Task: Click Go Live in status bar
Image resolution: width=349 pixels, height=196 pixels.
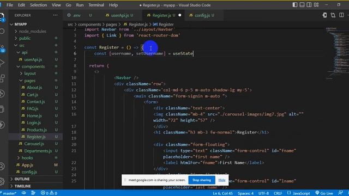Action: tap(324, 193)
